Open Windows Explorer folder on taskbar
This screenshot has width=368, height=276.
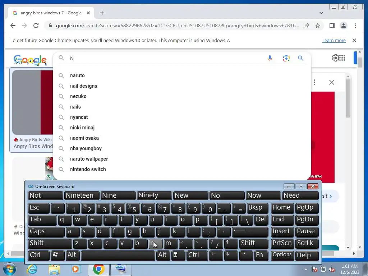pyautogui.click(x=54, y=269)
